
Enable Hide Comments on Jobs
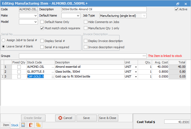(86, 22)
